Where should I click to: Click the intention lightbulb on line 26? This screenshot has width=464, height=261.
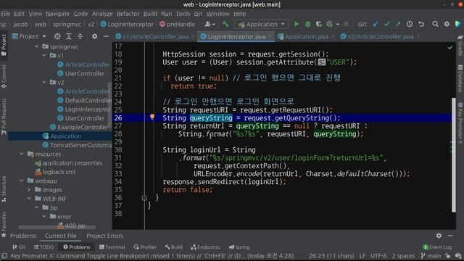pos(152,117)
